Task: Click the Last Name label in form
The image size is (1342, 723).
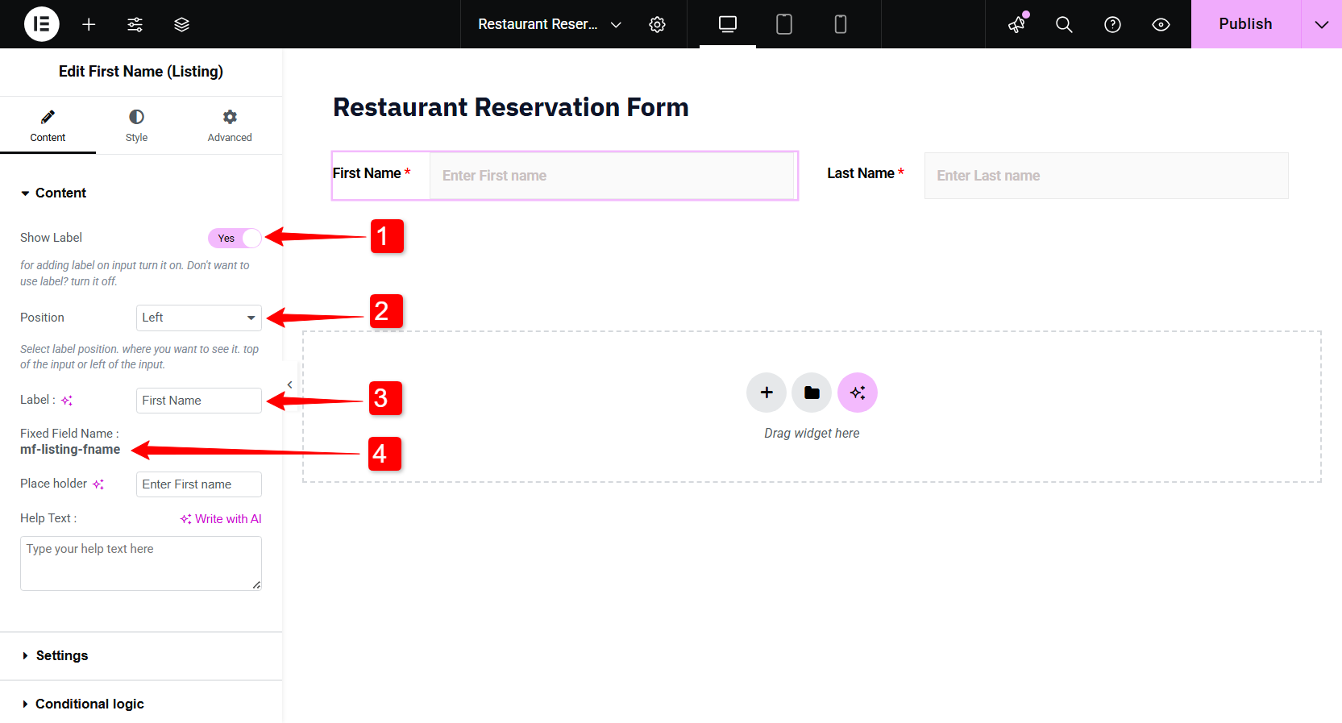Action: tap(861, 173)
